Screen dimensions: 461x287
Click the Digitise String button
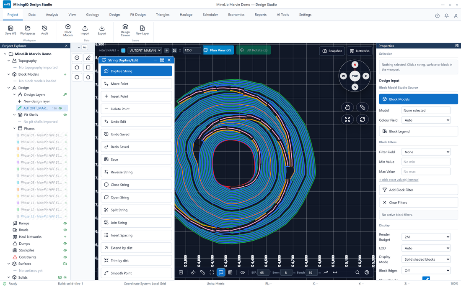(137, 71)
